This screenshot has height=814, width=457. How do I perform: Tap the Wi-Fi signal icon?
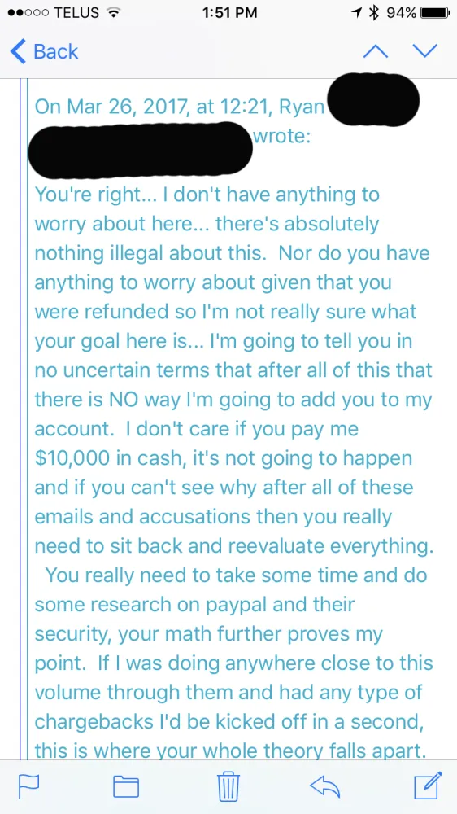(109, 13)
